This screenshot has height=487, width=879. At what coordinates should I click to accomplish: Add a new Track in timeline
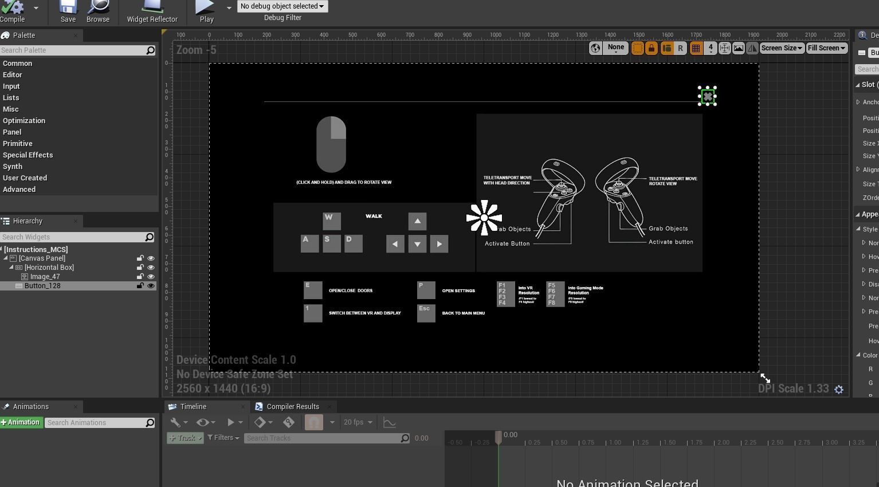pyautogui.click(x=185, y=438)
